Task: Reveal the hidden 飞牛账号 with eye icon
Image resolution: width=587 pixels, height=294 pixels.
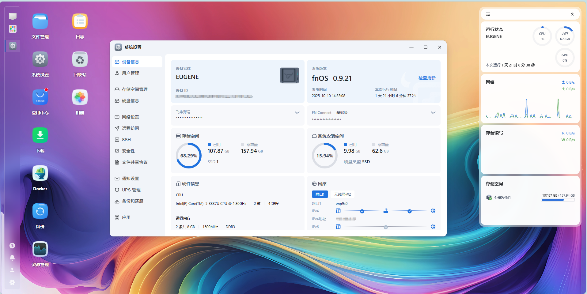Action: (x=297, y=112)
